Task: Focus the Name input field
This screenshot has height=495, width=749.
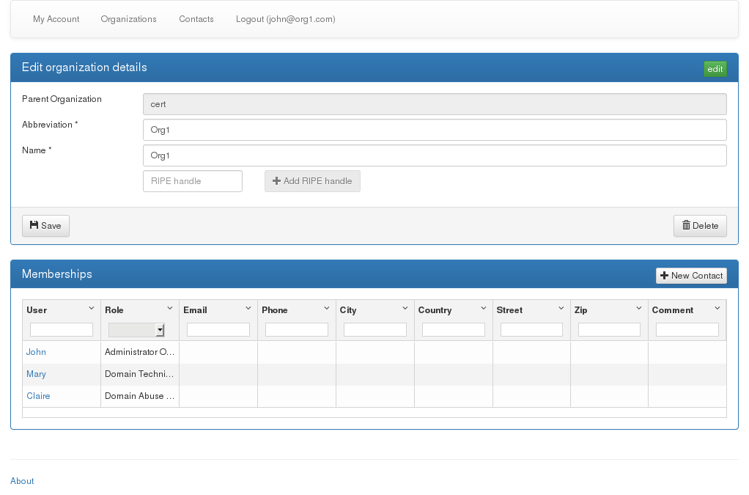Action: tap(435, 155)
